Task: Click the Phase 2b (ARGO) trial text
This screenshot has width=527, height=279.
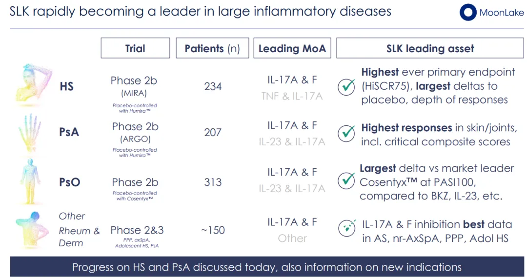Action: click(135, 132)
